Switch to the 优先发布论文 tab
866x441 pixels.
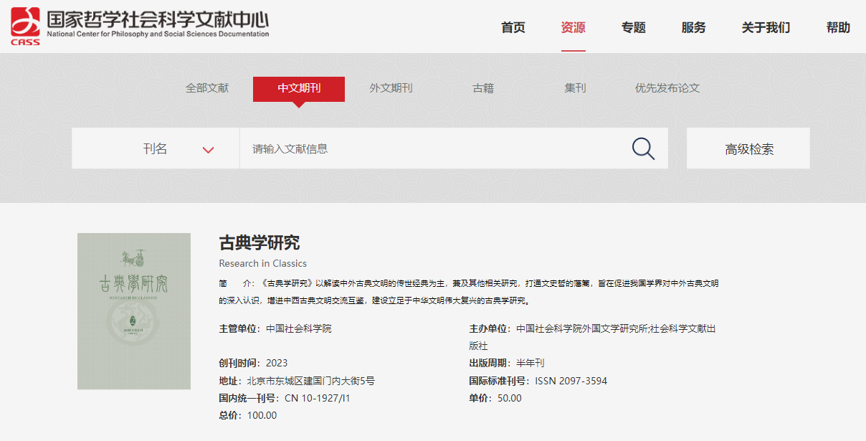(667, 88)
